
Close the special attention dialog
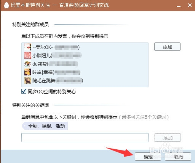click(x=190, y=5)
